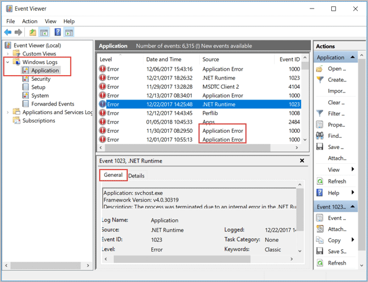Open the Action menu
The width and height of the screenshot is (368, 282).
point(29,21)
